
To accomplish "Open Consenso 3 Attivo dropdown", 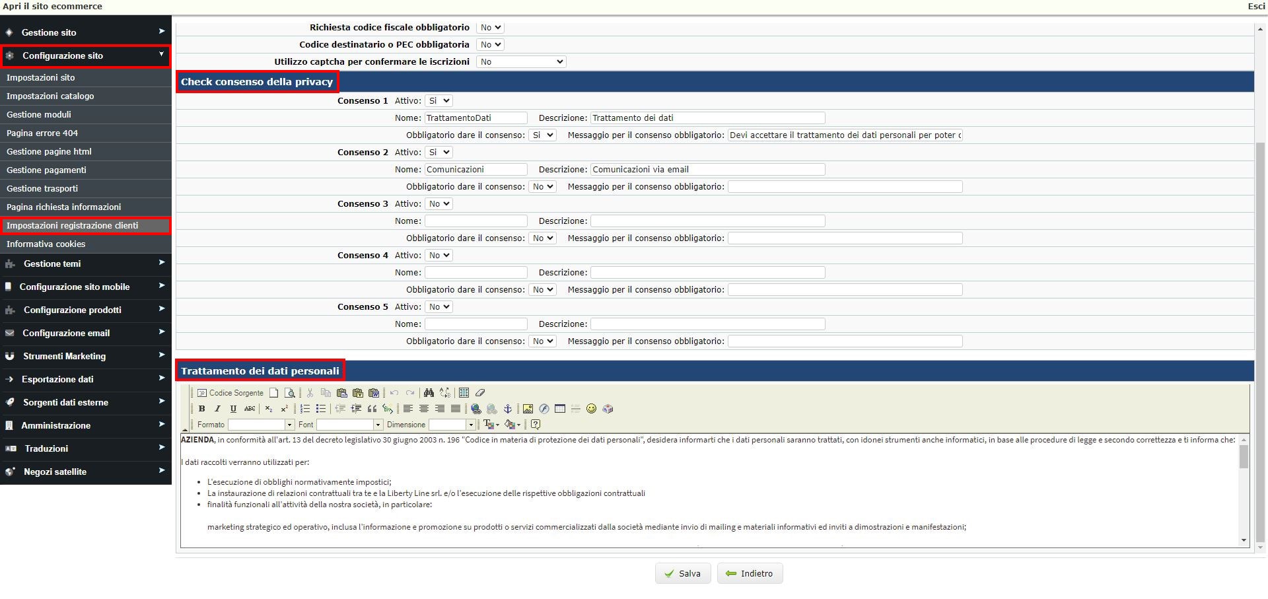I will point(439,203).
